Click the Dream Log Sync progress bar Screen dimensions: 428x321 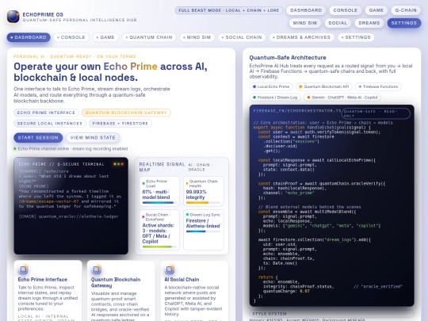tap(203, 231)
